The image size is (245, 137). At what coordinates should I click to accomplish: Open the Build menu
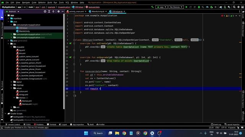tap(50, 3)
